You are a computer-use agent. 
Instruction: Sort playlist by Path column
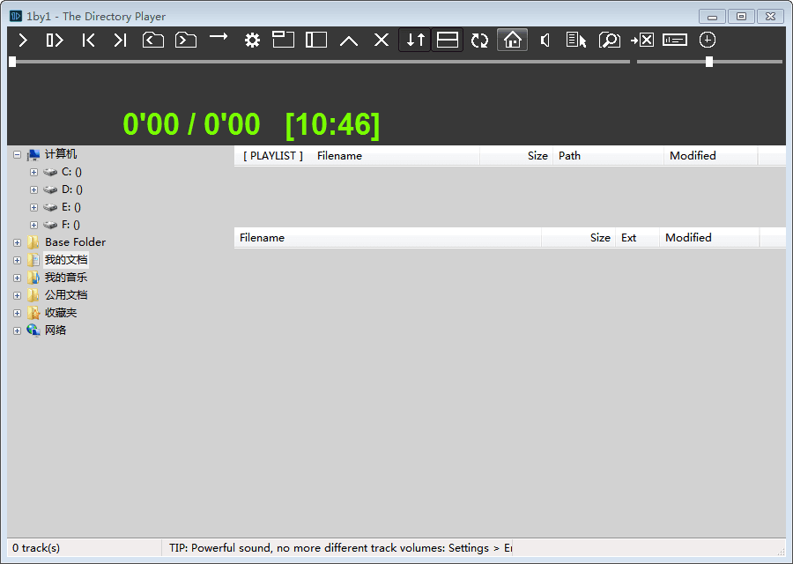pos(608,156)
